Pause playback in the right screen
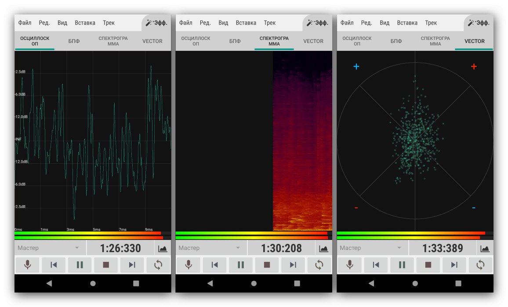 point(402,265)
